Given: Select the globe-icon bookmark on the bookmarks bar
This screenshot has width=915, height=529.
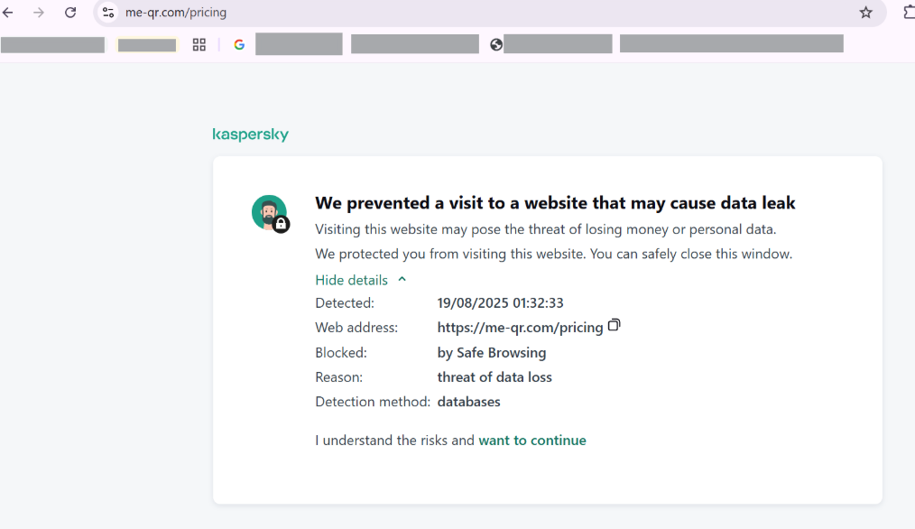Looking at the screenshot, I should (495, 43).
